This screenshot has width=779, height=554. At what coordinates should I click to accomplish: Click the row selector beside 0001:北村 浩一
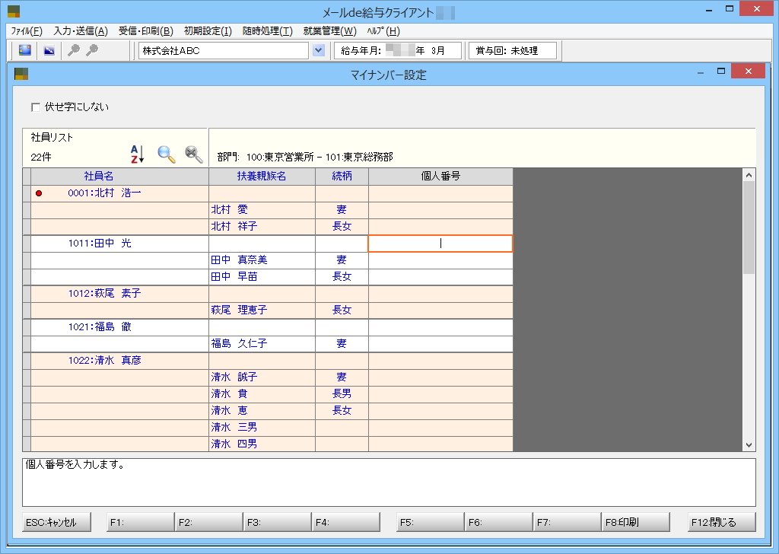(27, 193)
